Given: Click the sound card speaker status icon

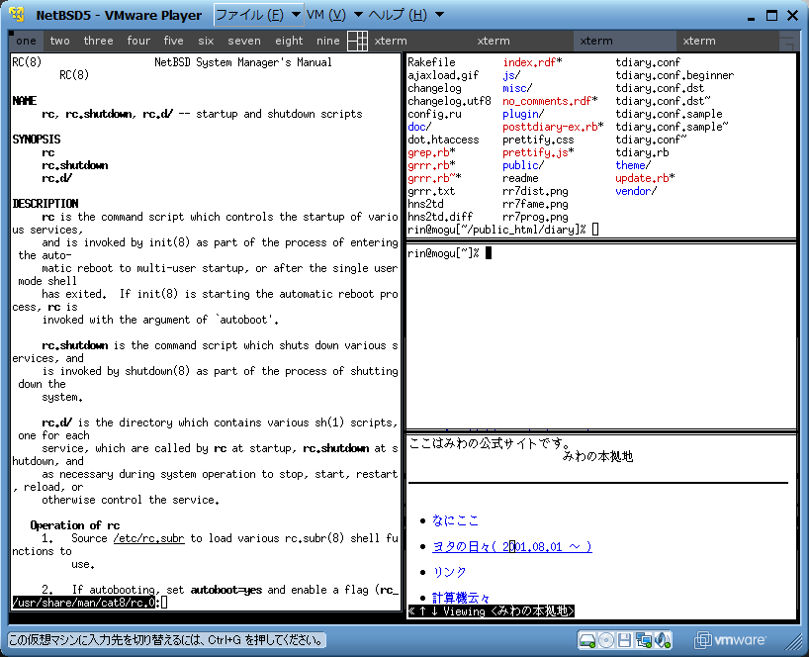Looking at the screenshot, I should (x=663, y=640).
